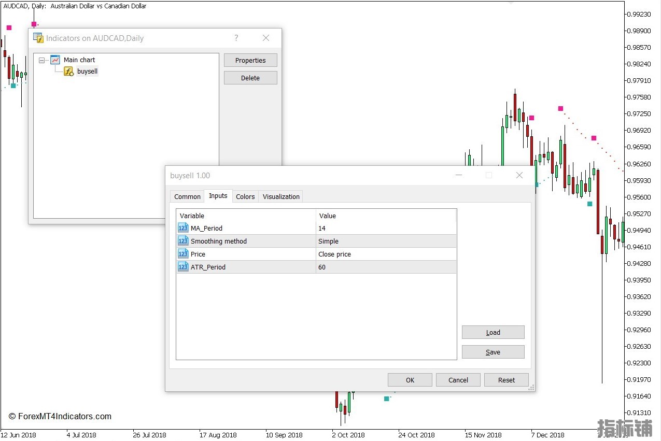661x441 pixels.
Task: Click the Price variable type icon
Action: click(183, 254)
